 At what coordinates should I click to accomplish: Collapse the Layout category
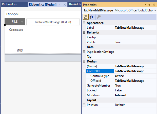pos(84,100)
